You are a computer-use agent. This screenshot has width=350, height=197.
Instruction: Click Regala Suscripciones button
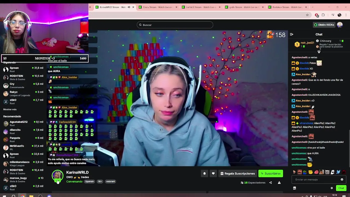(238, 173)
